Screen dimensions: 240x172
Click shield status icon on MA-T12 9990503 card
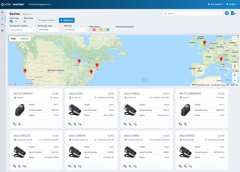pyautogui.click(x=15, y=124)
